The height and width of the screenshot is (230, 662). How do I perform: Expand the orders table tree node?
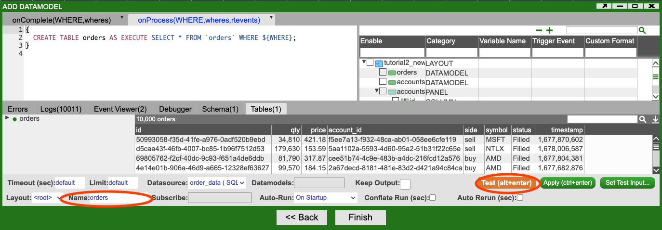7,118
